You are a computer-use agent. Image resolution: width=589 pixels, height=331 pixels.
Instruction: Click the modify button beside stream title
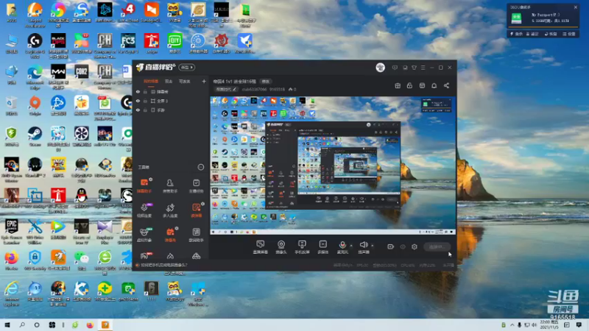click(266, 81)
